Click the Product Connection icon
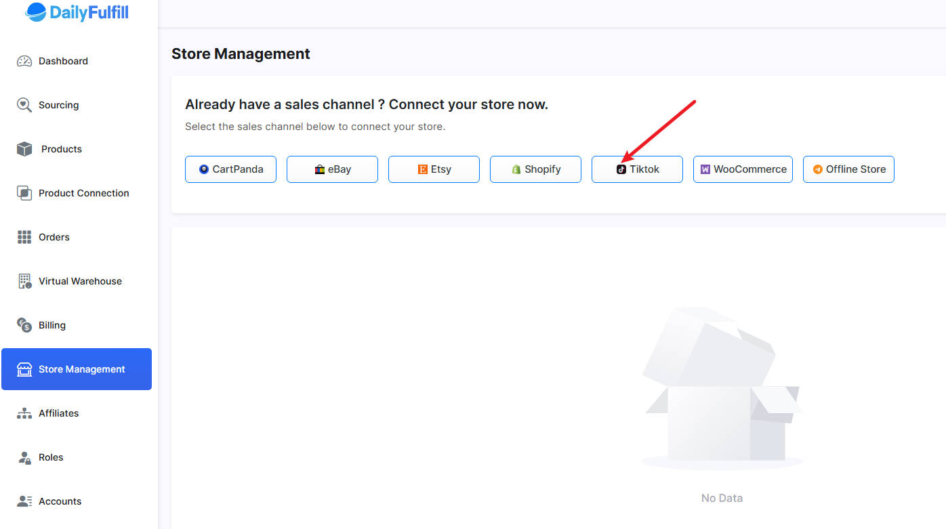 coord(24,193)
